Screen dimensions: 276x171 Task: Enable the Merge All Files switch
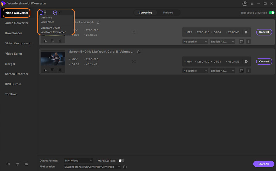coord(121,161)
